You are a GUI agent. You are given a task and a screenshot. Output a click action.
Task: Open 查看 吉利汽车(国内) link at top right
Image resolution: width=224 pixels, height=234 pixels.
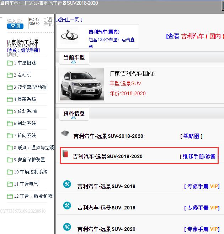[x=195, y=36]
